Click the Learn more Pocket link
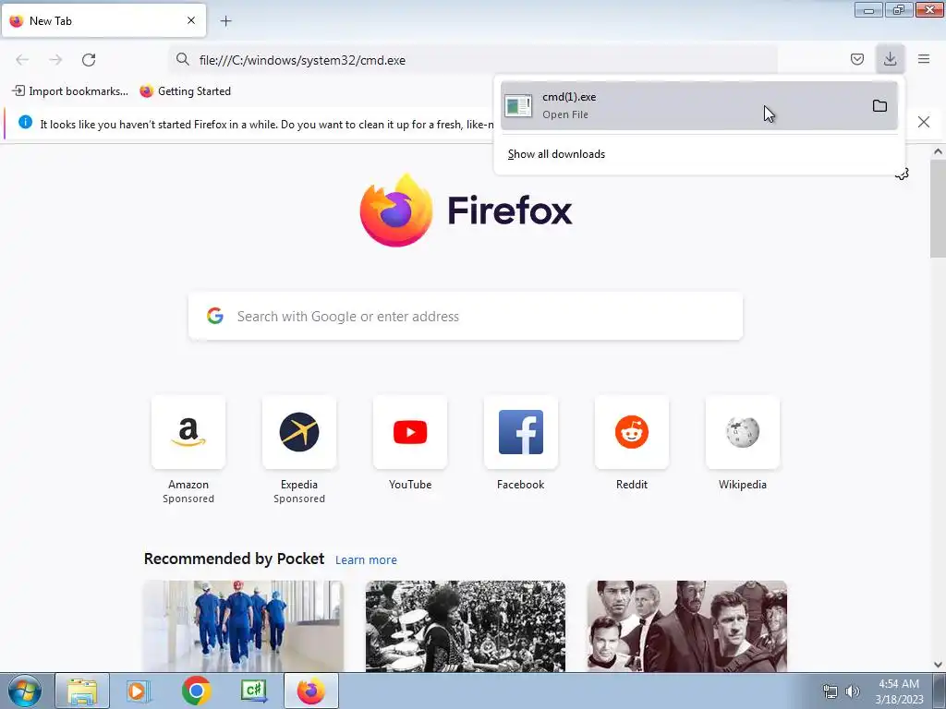 (366, 560)
